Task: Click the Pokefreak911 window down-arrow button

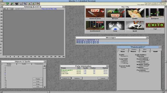Action: [160, 47]
